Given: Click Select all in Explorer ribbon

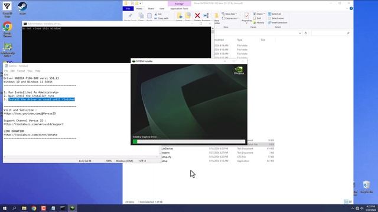Looking at the screenshot, I should click(x=274, y=14).
